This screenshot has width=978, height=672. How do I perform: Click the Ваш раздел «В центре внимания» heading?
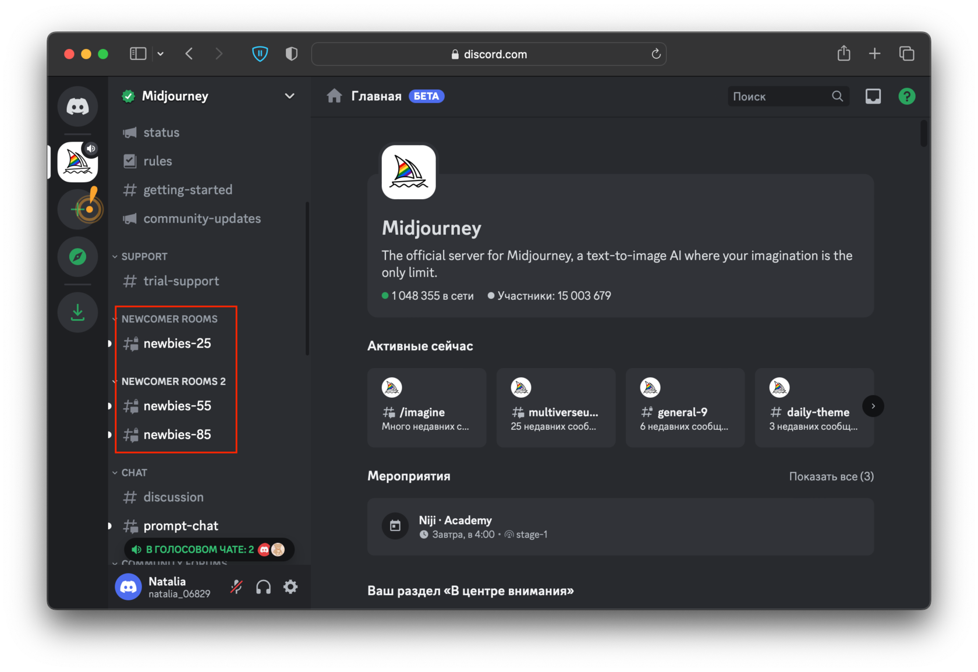[x=470, y=590]
